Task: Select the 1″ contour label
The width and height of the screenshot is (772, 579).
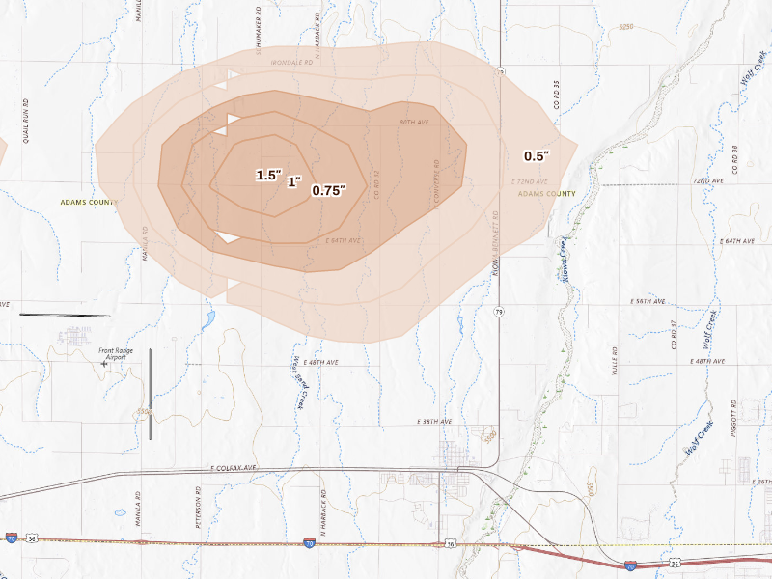Action: point(294,181)
